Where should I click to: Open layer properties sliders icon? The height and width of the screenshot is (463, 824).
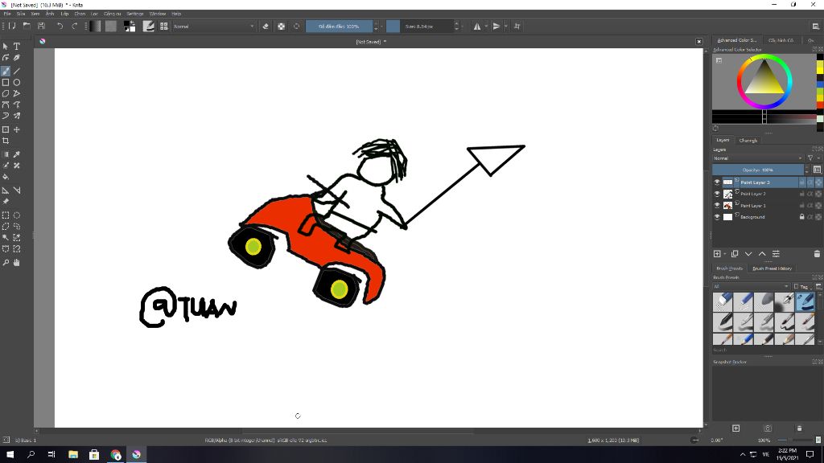[x=776, y=254]
